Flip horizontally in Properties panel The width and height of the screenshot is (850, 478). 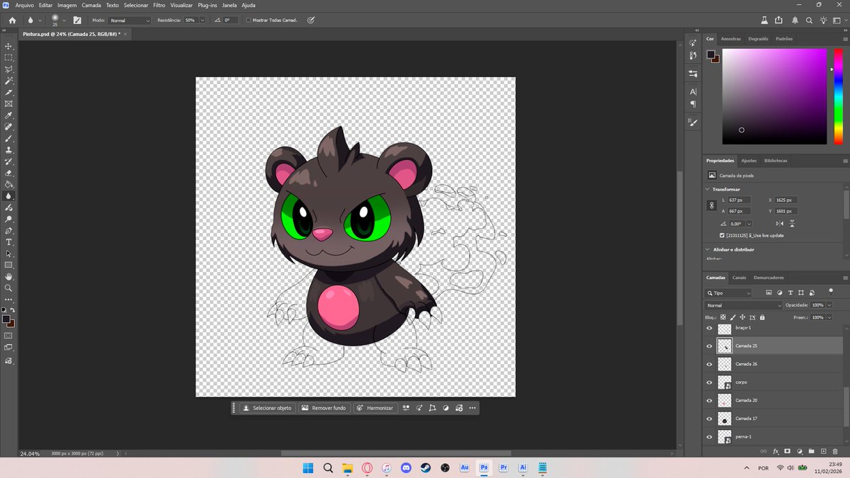[x=781, y=224]
